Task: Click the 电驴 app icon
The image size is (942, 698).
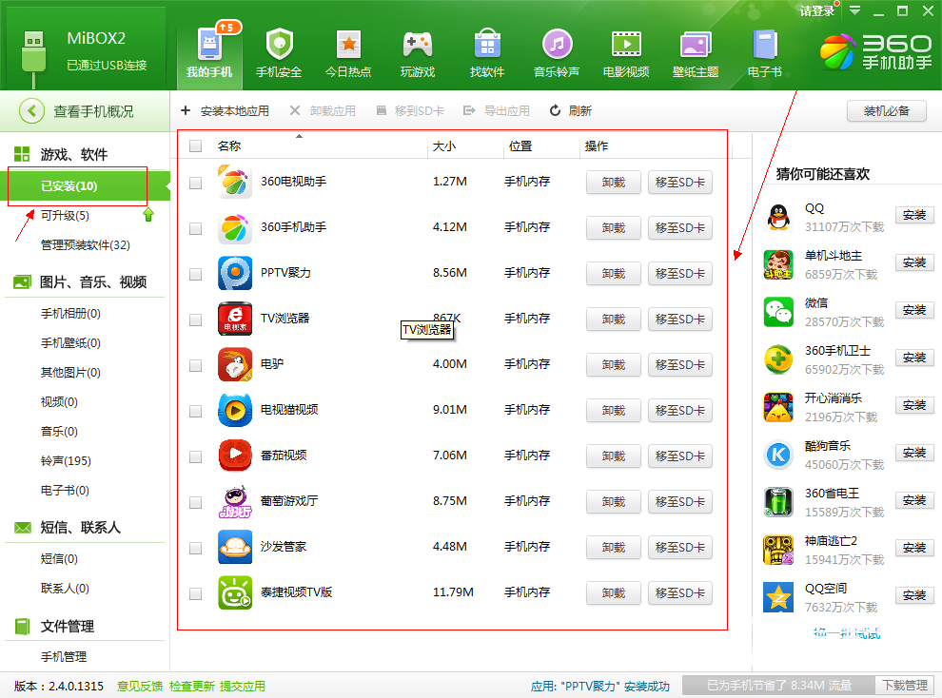Action: pos(235,364)
